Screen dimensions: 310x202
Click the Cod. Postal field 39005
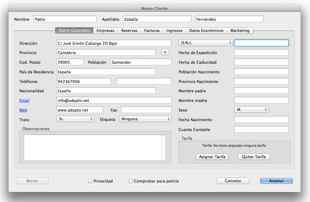tap(70, 62)
